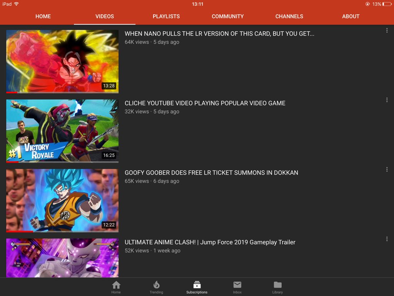
Task: Open the blue-haired Goku thumbnail, 12:22
Action: click(x=62, y=200)
